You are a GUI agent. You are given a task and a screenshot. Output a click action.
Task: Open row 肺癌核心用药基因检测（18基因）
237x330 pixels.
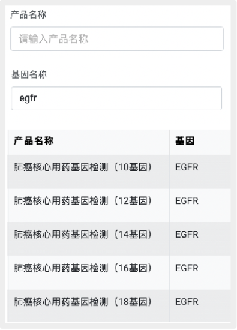coord(119,306)
